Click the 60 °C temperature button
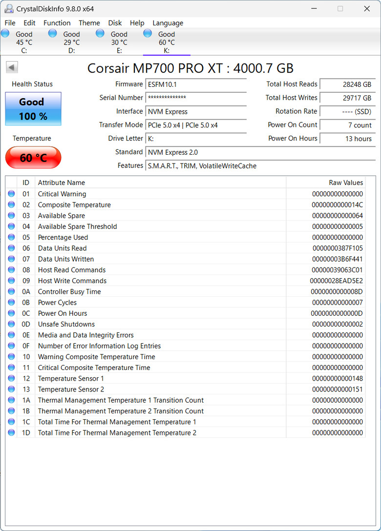The width and height of the screenshot is (381, 531). point(33,158)
